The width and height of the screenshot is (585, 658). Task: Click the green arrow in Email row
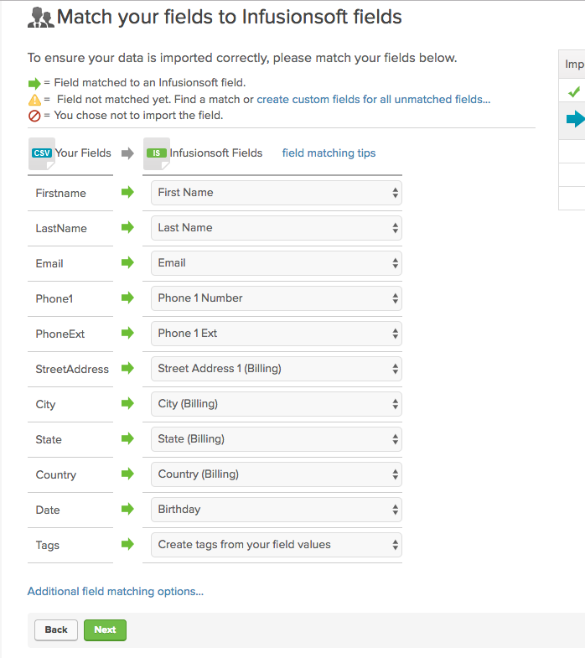[x=127, y=262]
